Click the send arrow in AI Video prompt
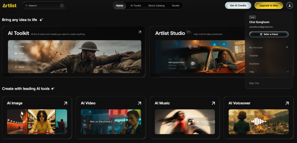This screenshot has height=143, width=297. [118, 122]
